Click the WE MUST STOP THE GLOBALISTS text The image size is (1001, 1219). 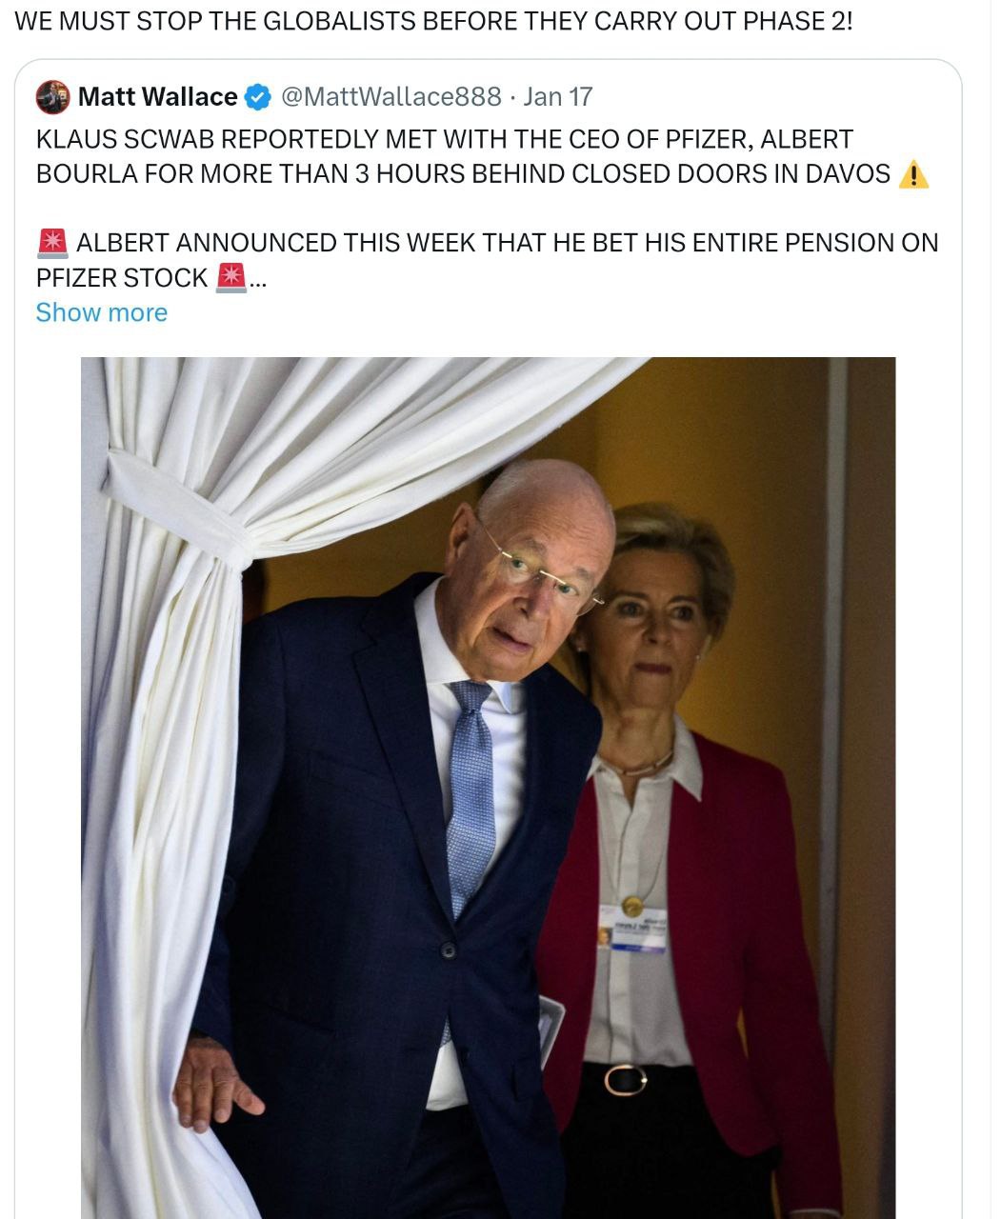pos(434,21)
